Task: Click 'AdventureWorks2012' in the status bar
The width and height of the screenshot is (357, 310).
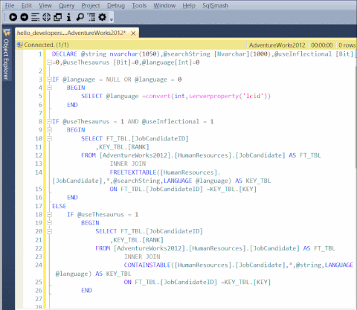Action: pos(277,45)
